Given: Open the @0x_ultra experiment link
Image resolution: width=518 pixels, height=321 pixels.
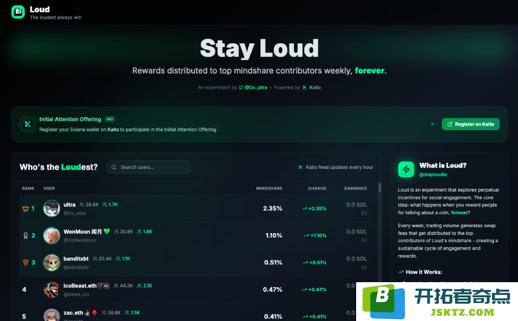Looking at the screenshot, I should coord(256,87).
